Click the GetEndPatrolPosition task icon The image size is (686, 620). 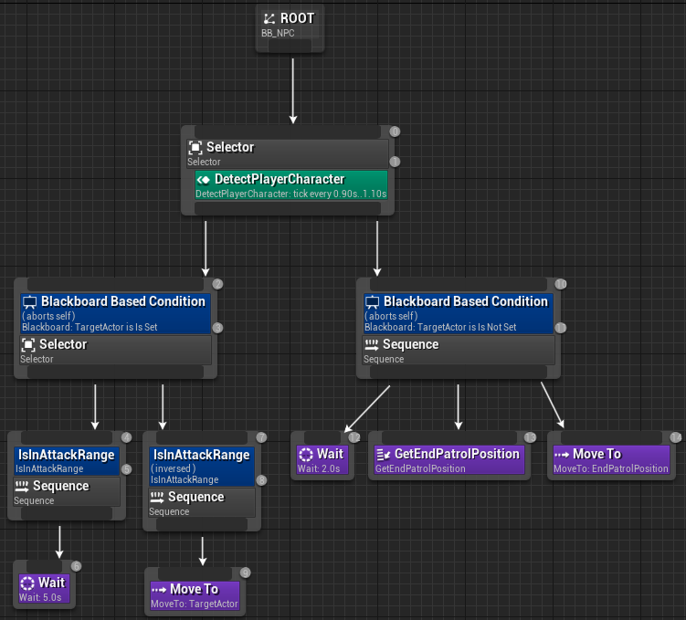point(384,455)
